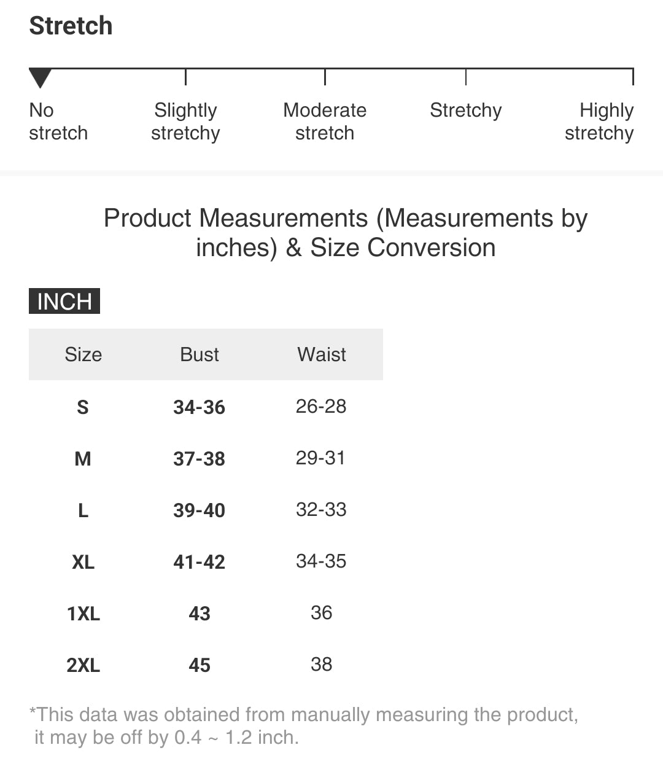Viewport: 663px width, 761px height.
Task: Select the 2XL size row label
Action: coord(83,665)
